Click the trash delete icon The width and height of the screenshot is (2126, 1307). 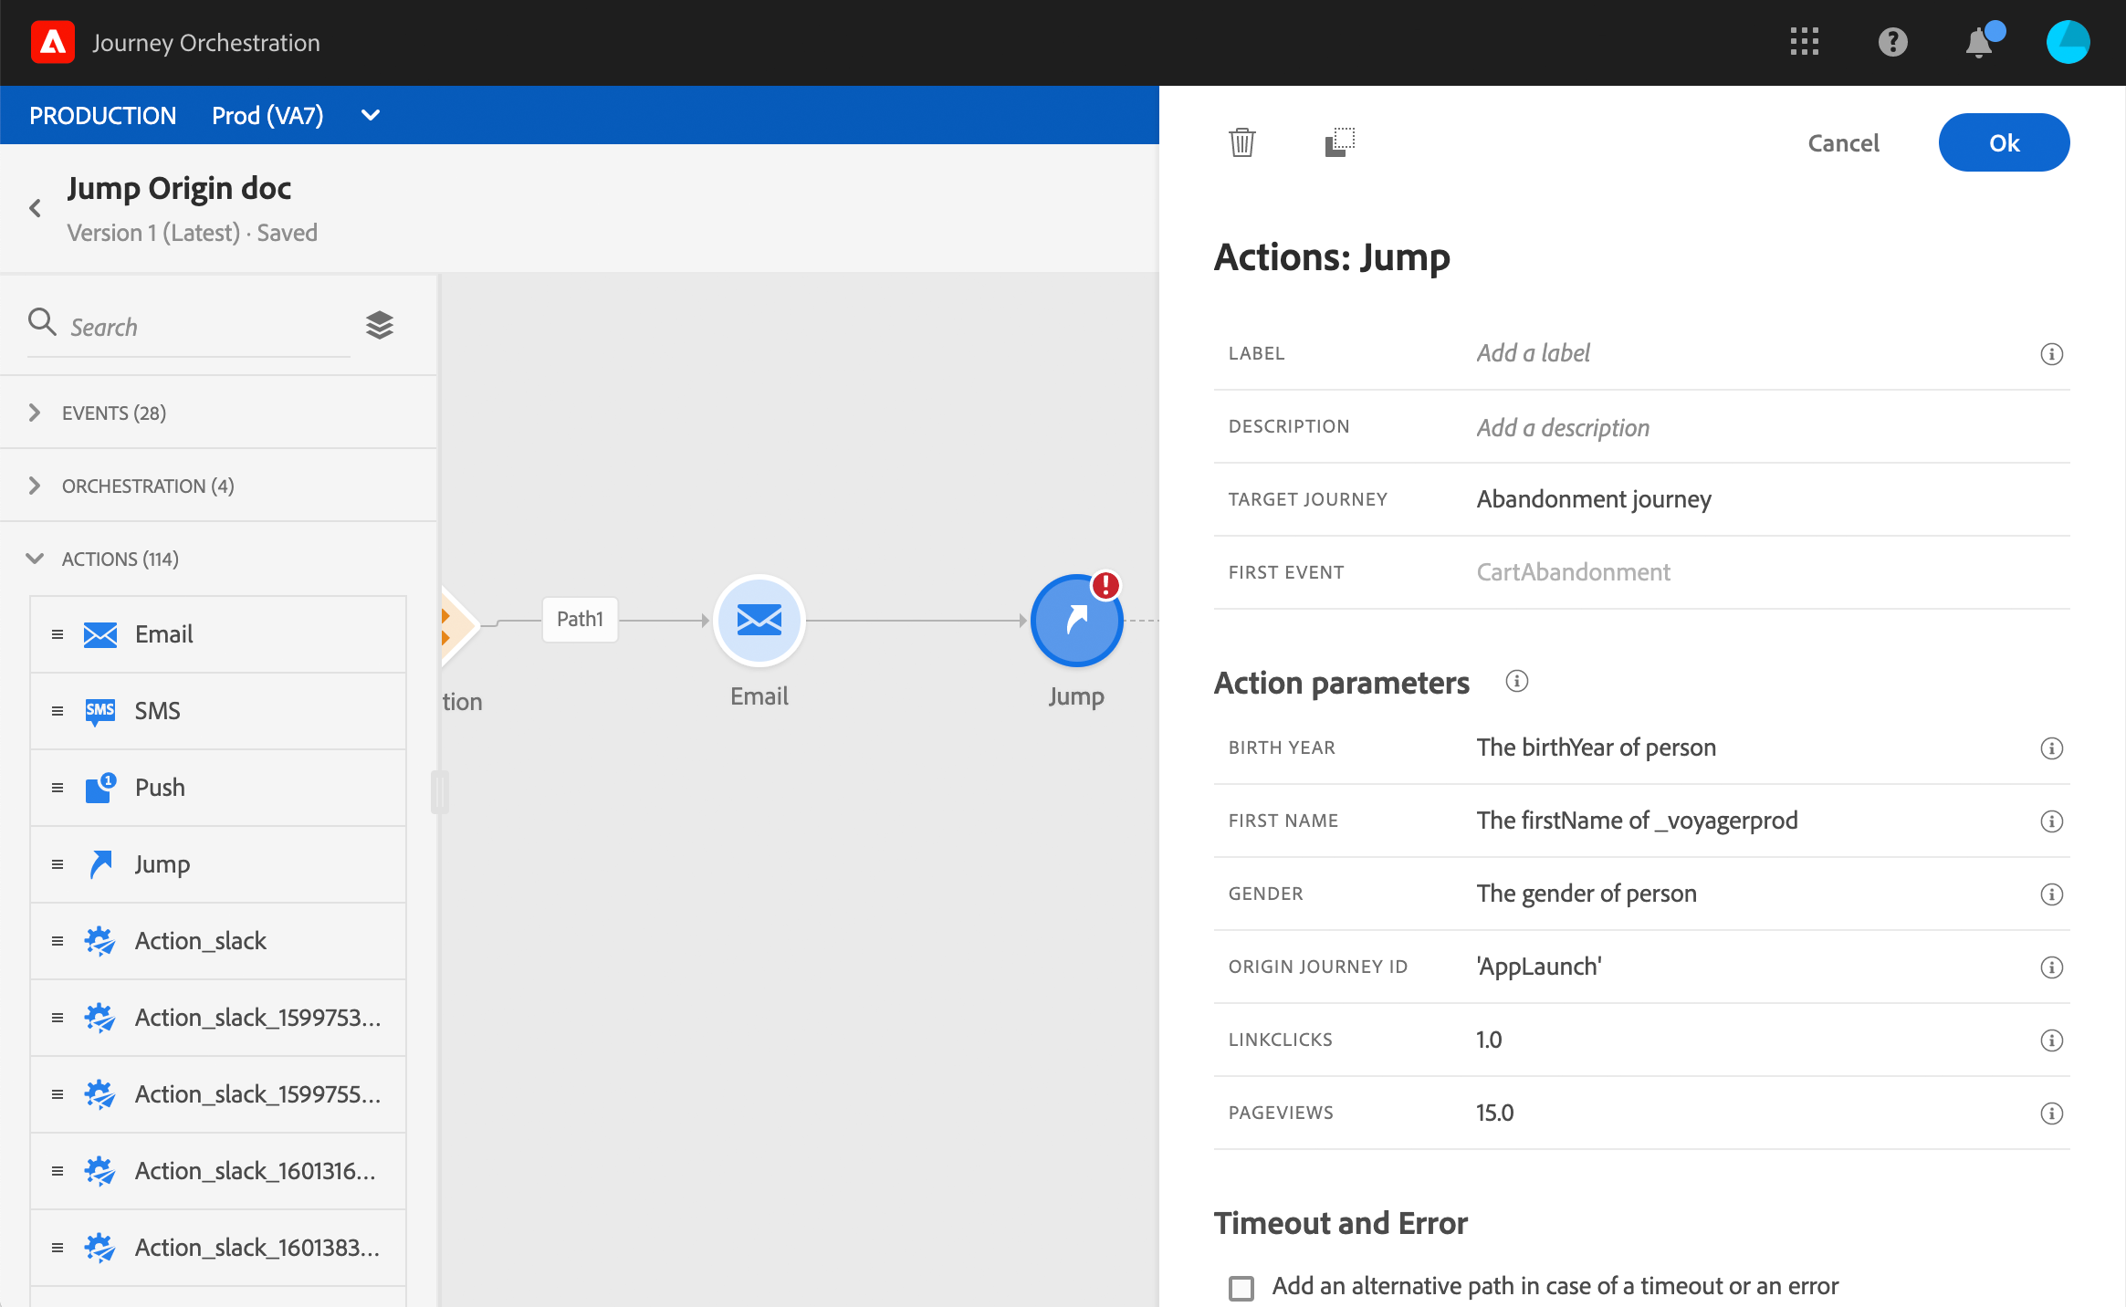1241,142
